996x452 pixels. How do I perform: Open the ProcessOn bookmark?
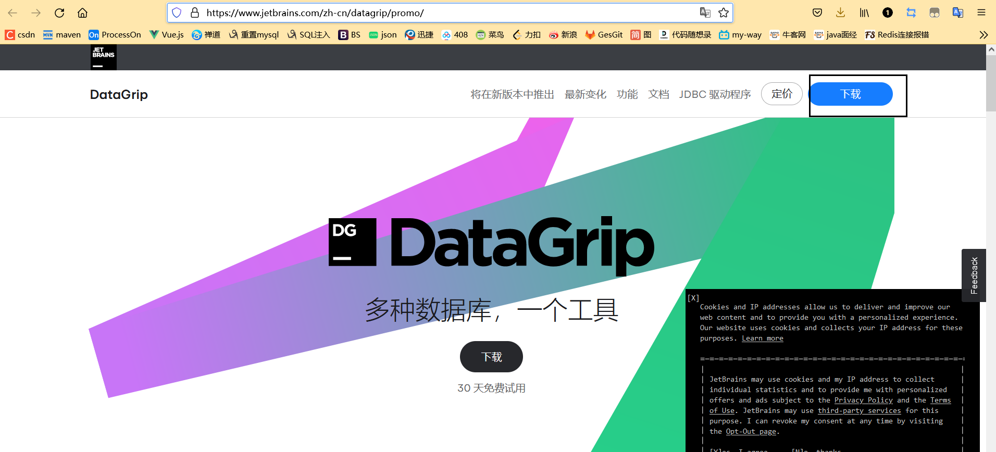click(115, 35)
